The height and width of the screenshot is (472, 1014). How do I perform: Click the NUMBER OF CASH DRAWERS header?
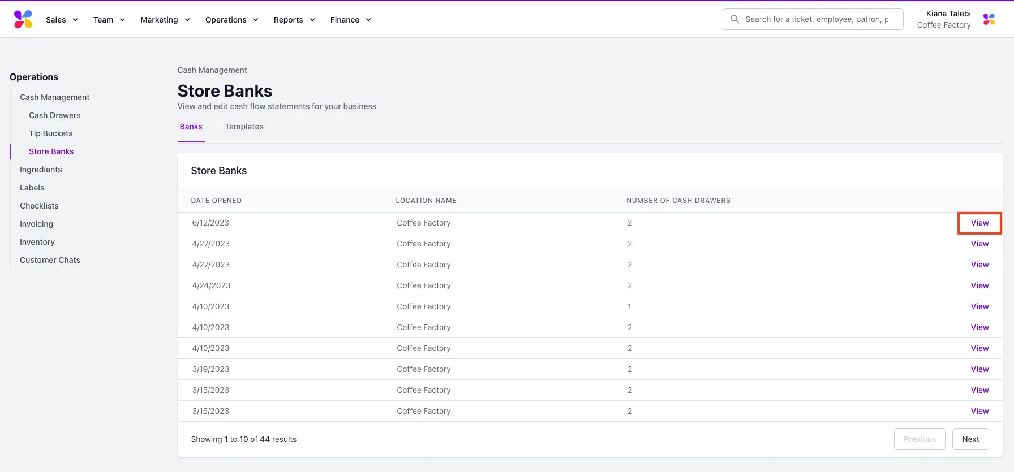(678, 201)
